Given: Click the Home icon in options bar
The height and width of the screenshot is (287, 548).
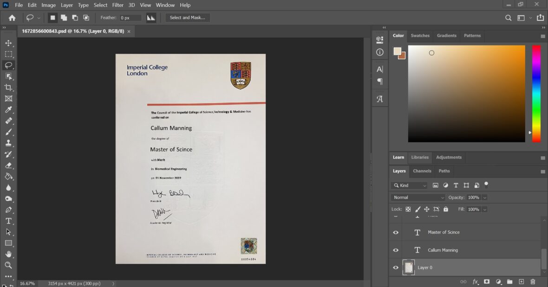Looking at the screenshot, I should pos(12,18).
